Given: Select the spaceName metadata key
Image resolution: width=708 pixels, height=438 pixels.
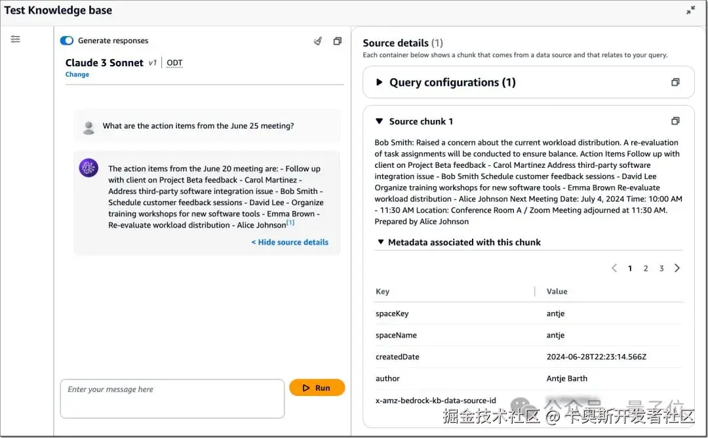Looking at the screenshot, I should (396, 335).
